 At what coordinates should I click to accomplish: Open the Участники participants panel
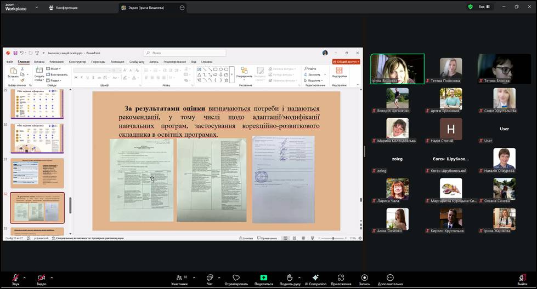179,278
